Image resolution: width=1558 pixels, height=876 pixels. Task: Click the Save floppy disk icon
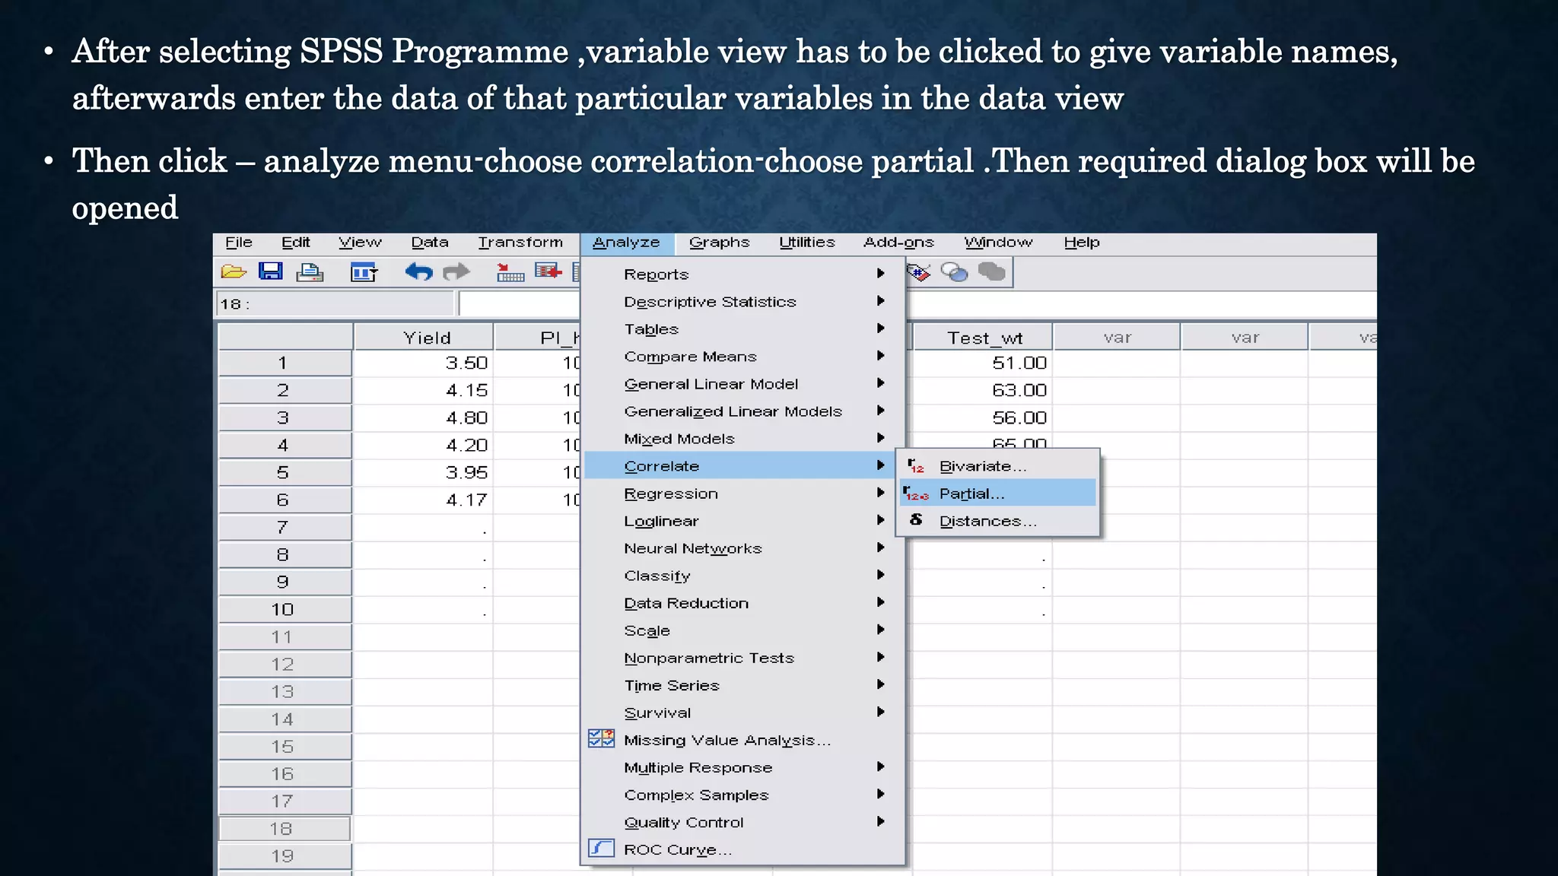coord(271,271)
